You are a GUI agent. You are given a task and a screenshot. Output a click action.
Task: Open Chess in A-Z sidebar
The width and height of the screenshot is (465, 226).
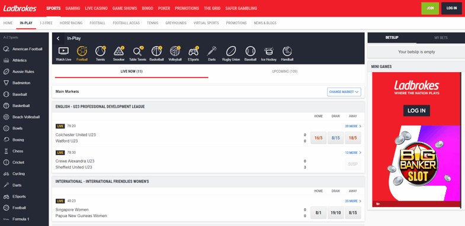(24, 151)
